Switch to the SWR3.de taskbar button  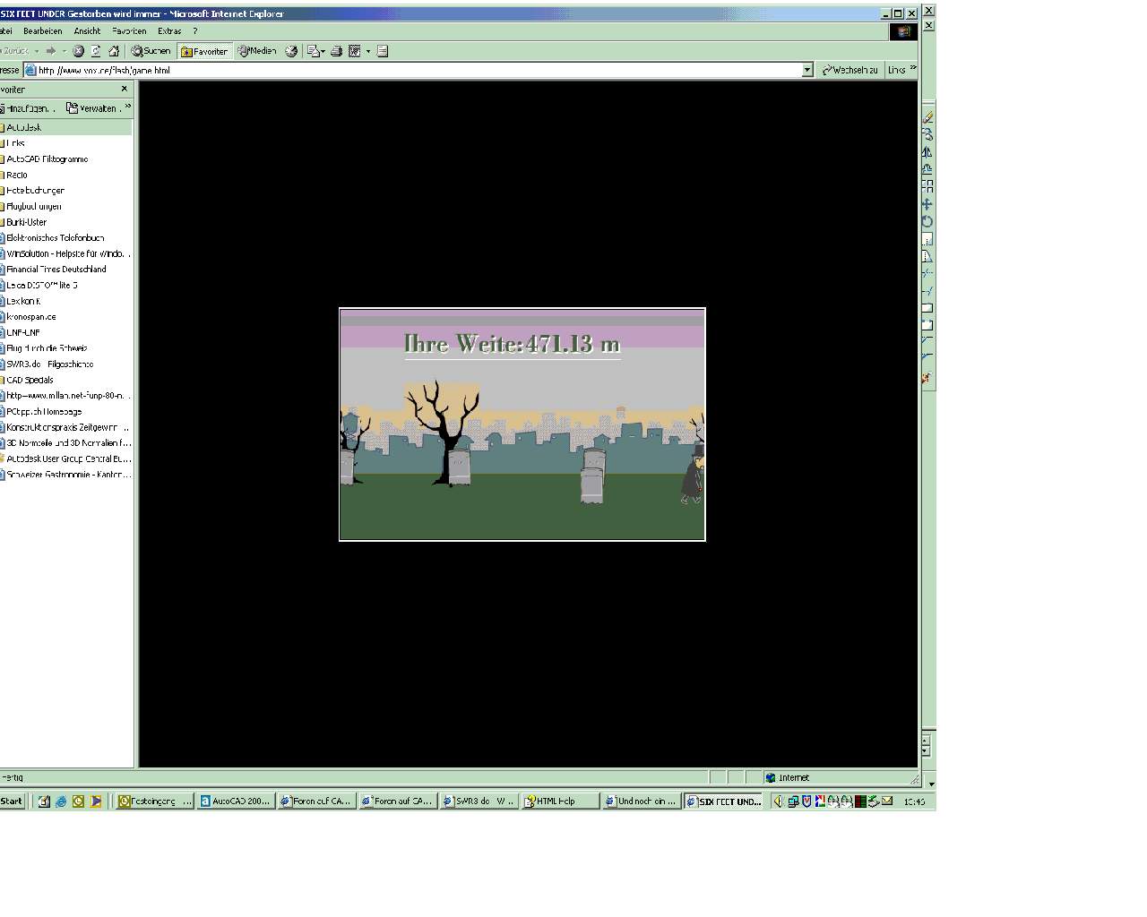click(479, 801)
